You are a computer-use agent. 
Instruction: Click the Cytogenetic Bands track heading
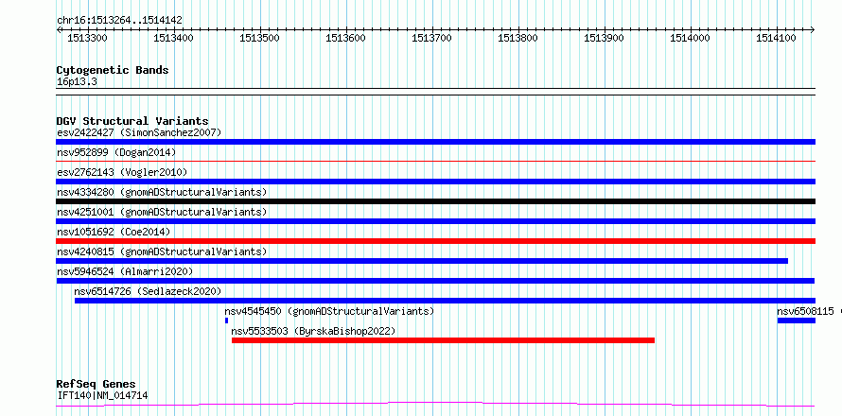click(x=113, y=70)
